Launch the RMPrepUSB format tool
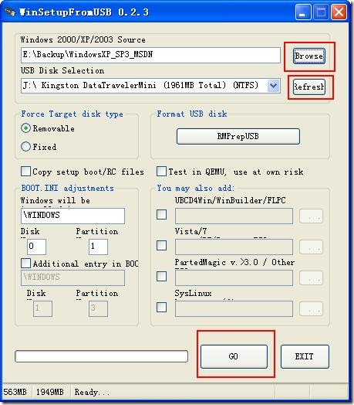 point(238,136)
